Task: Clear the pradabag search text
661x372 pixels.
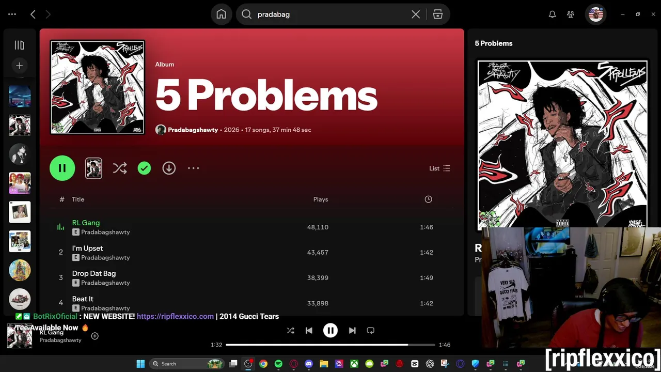Action: [416, 14]
